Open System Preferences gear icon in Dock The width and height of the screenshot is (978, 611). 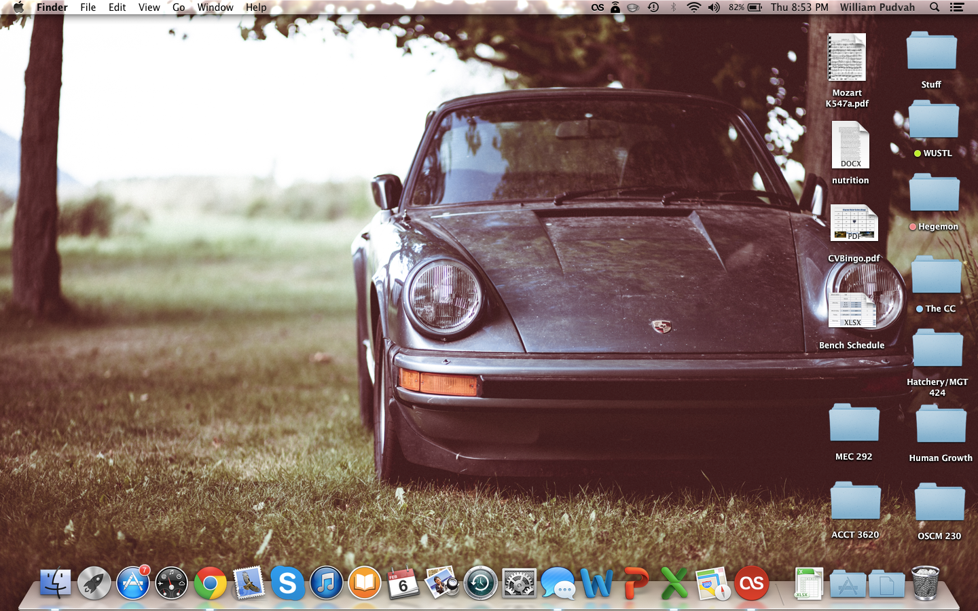[520, 583]
